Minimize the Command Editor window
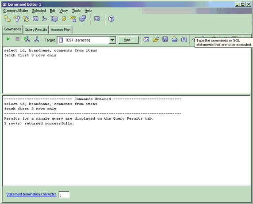Viewport: 253px width, 204px height. [237, 4]
